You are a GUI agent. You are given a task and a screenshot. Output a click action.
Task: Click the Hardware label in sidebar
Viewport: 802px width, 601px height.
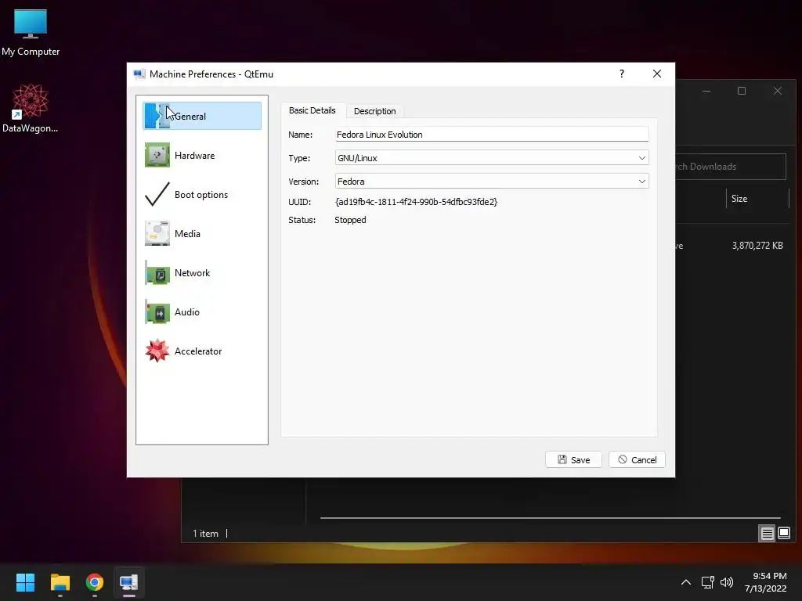click(194, 156)
